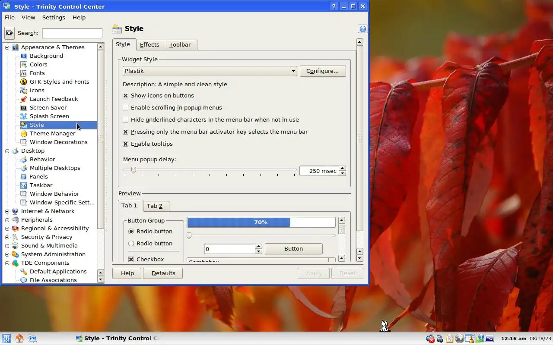This screenshot has width=553, height=345.
Task: Toggle Show icons on buttons checkbox
Action: point(125,96)
